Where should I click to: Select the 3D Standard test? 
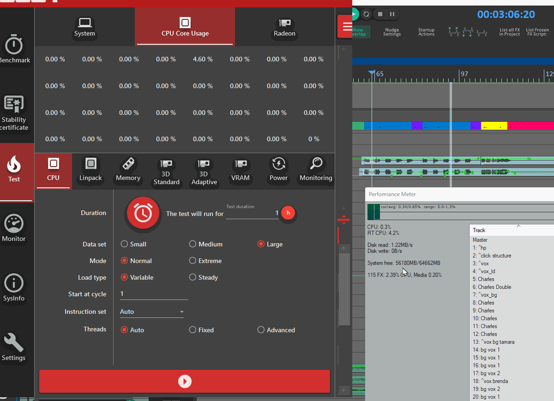click(166, 172)
